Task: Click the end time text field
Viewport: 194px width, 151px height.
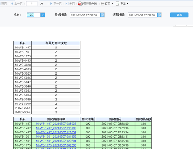Action: tap(143, 15)
